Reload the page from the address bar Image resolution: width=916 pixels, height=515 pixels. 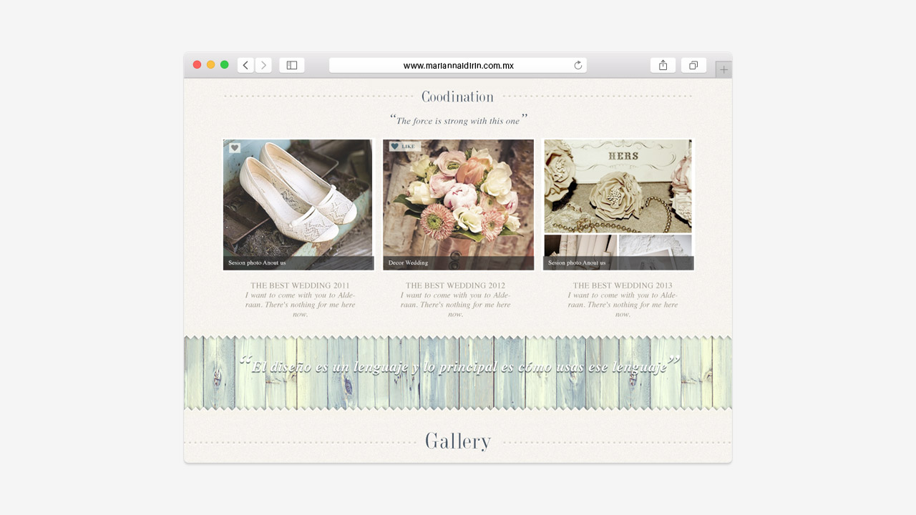578,66
